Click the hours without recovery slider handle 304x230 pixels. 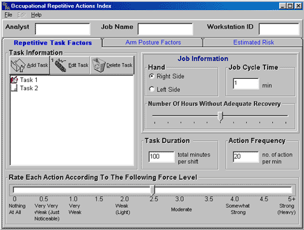pos(221,116)
